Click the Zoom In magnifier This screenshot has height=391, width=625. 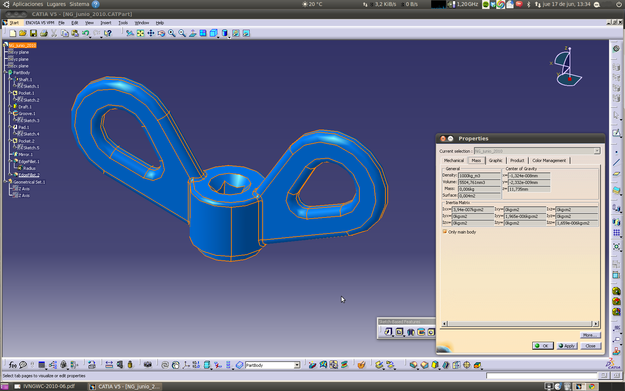[172, 34]
